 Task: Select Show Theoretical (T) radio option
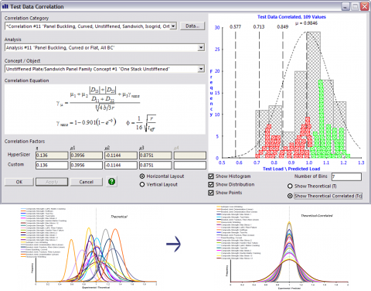(290, 186)
